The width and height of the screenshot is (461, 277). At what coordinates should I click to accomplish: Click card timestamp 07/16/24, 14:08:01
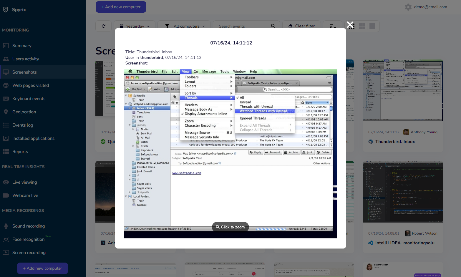click(x=384, y=233)
